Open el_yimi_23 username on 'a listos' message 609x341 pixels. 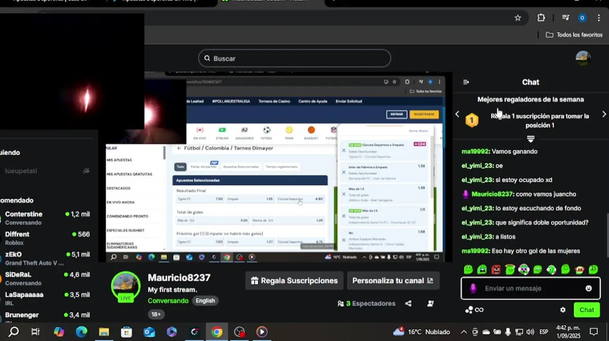(477, 237)
